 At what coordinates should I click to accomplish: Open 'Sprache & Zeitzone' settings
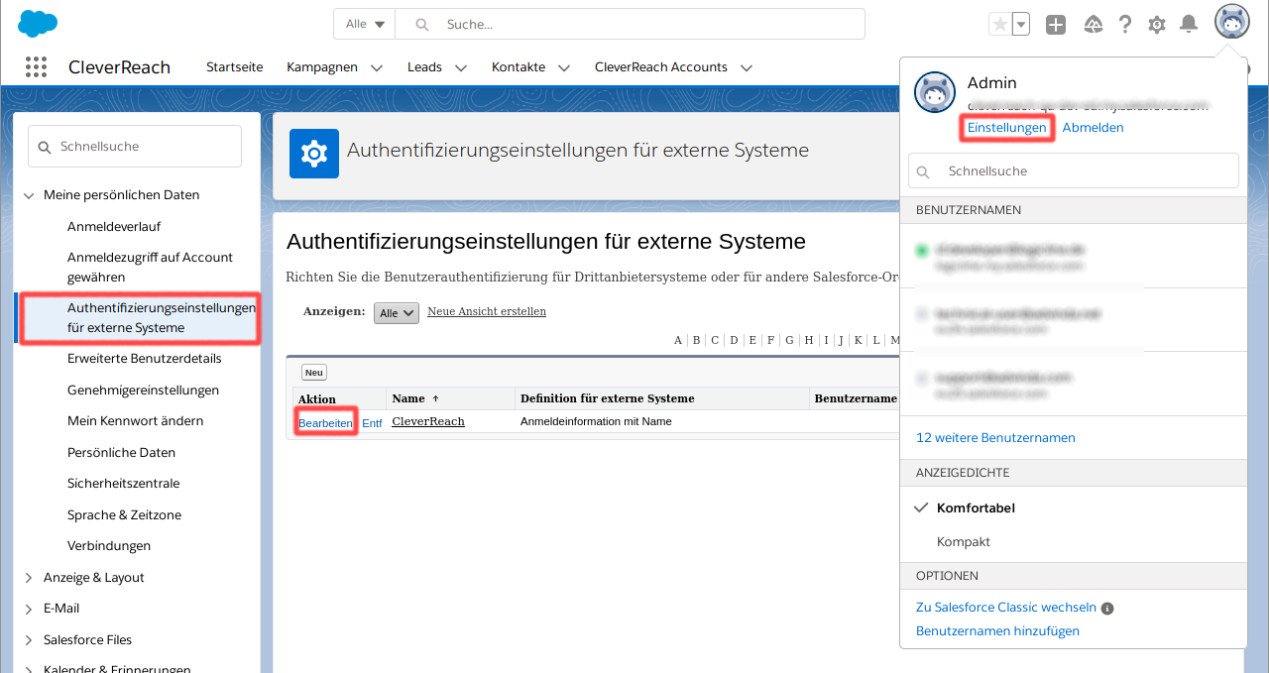125,515
